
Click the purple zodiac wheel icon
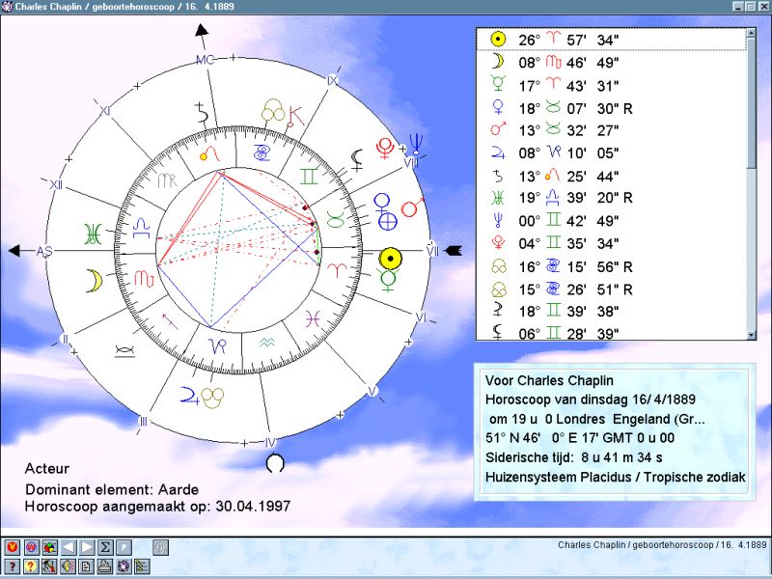coord(124,566)
